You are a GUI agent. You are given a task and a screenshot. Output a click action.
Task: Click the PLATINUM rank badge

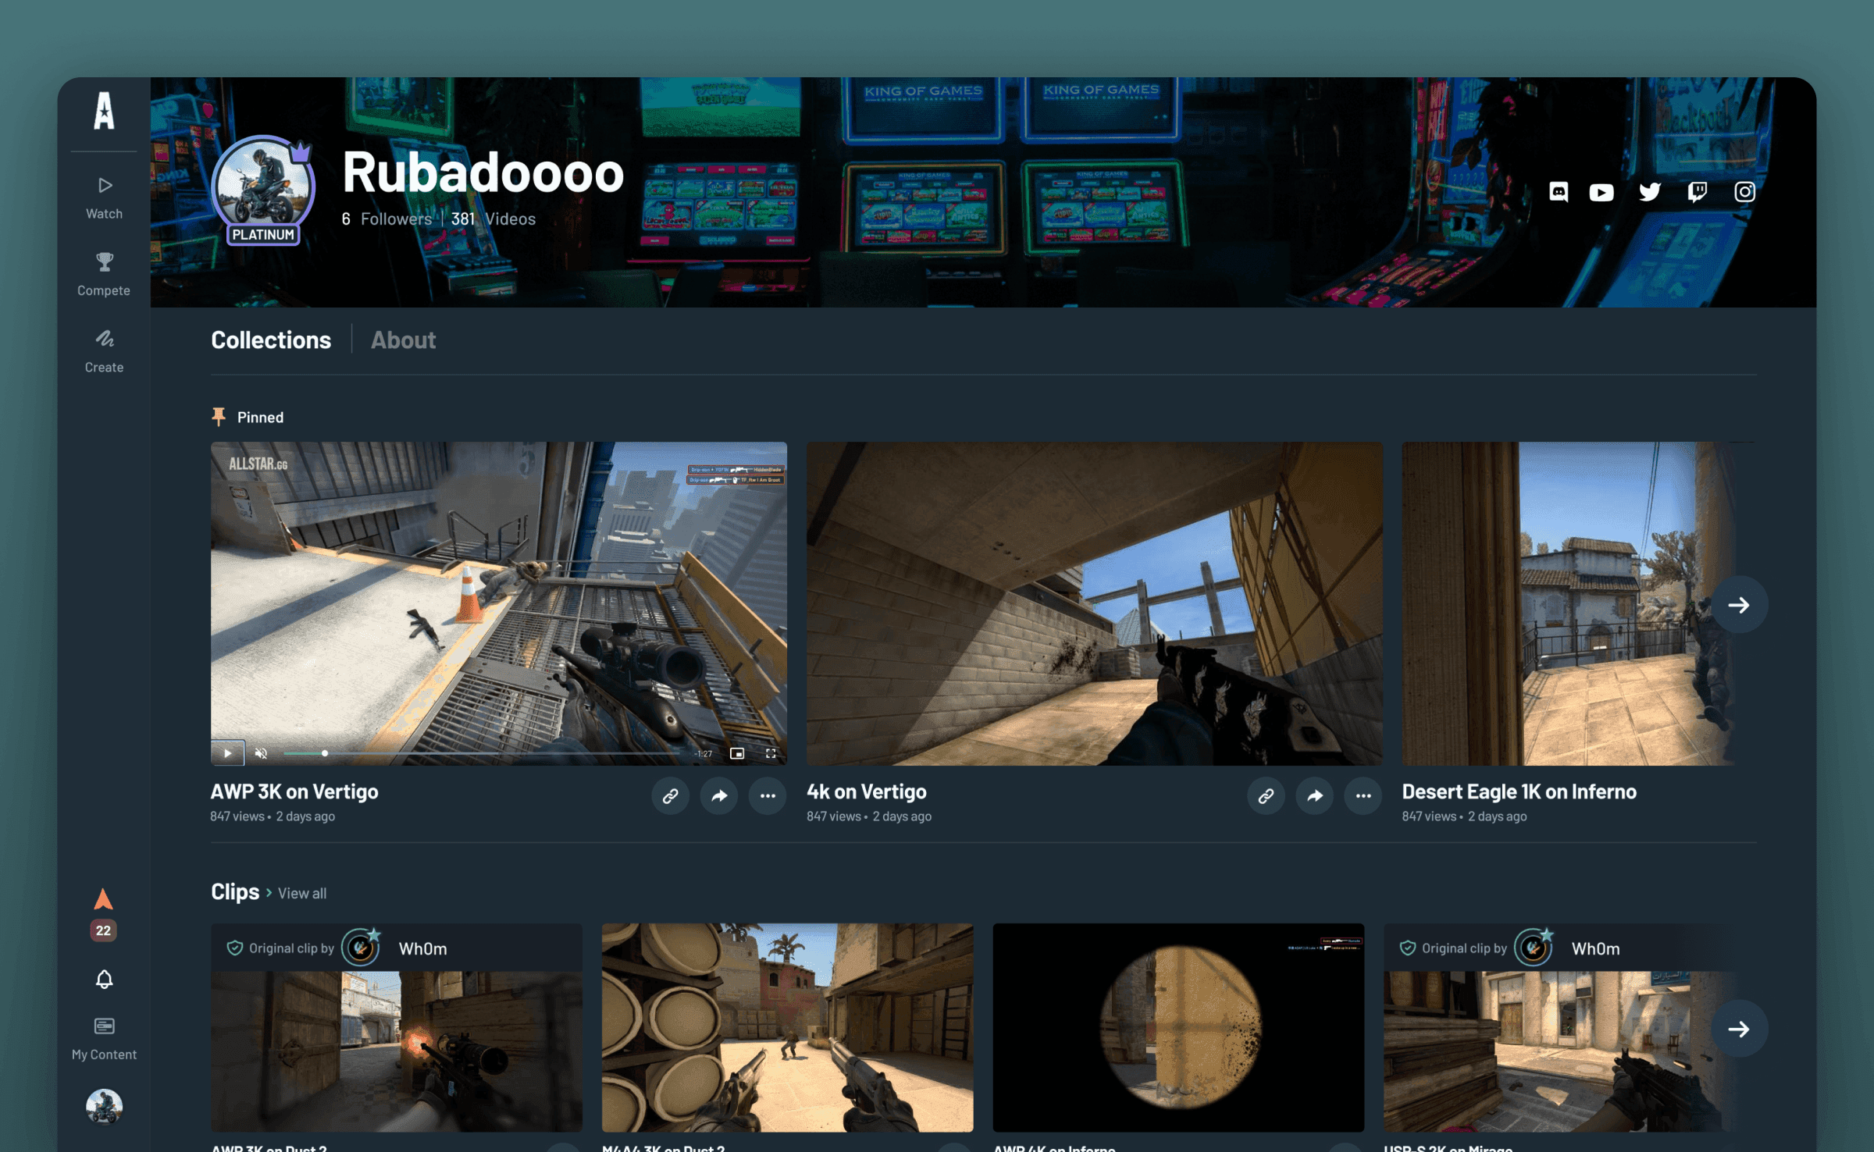(263, 234)
